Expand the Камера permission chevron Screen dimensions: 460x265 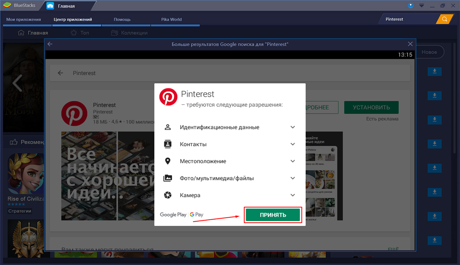(293, 195)
